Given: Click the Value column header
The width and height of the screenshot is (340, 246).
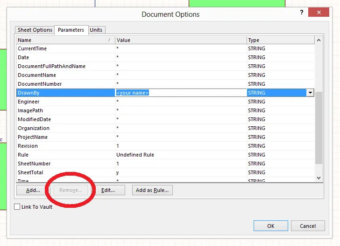Looking at the screenshot, I should (x=181, y=40).
